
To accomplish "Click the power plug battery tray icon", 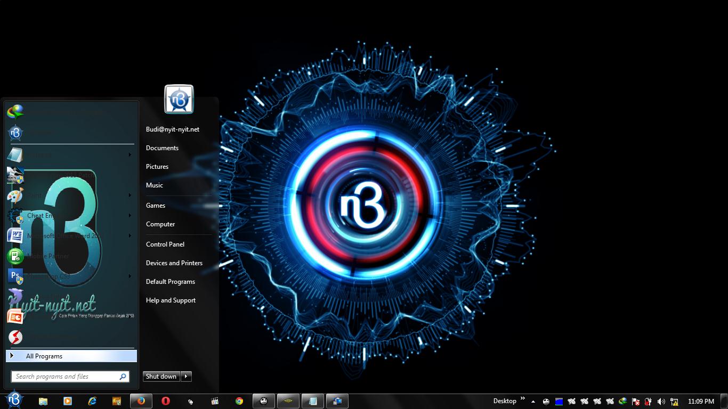I will pos(649,402).
